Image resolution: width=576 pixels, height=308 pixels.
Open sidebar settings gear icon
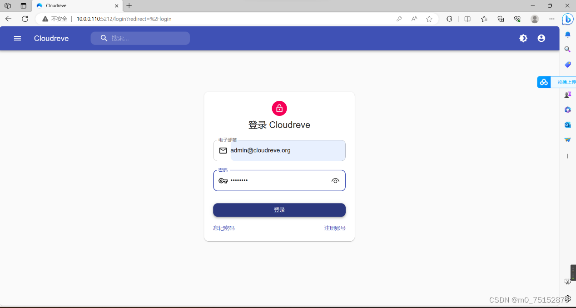point(567,298)
